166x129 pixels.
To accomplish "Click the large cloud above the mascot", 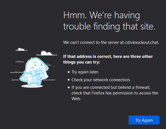I will point(47,53).
